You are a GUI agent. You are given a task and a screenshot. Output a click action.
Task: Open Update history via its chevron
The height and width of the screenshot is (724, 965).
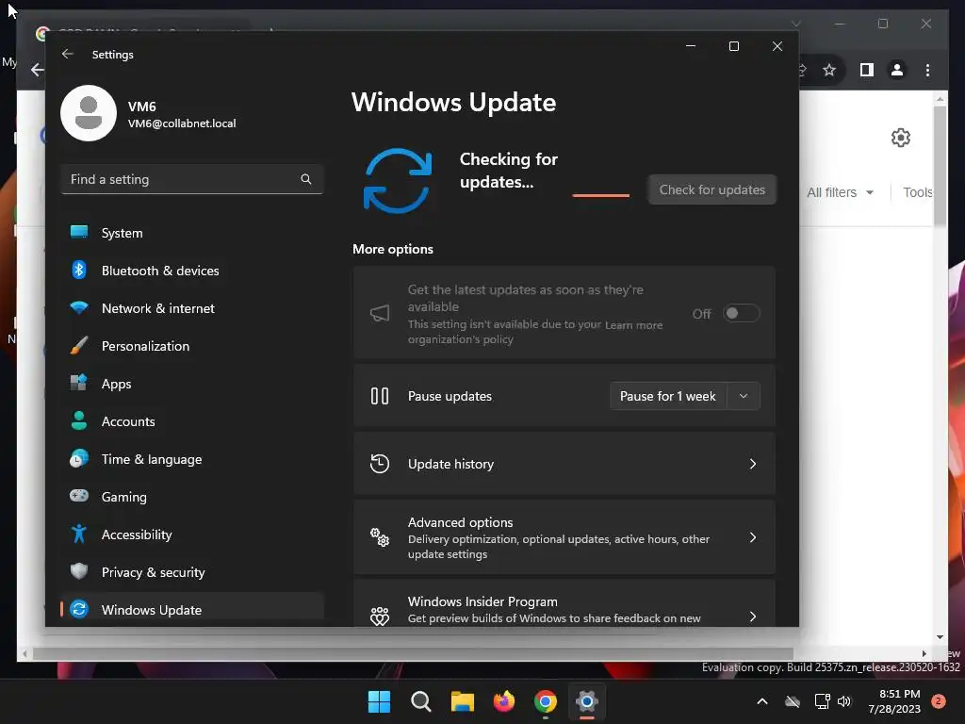(x=753, y=464)
